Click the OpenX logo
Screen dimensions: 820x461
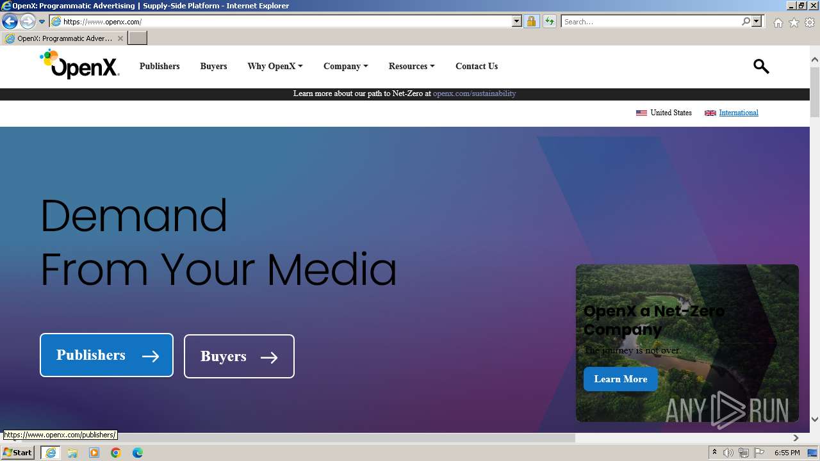(79, 64)
